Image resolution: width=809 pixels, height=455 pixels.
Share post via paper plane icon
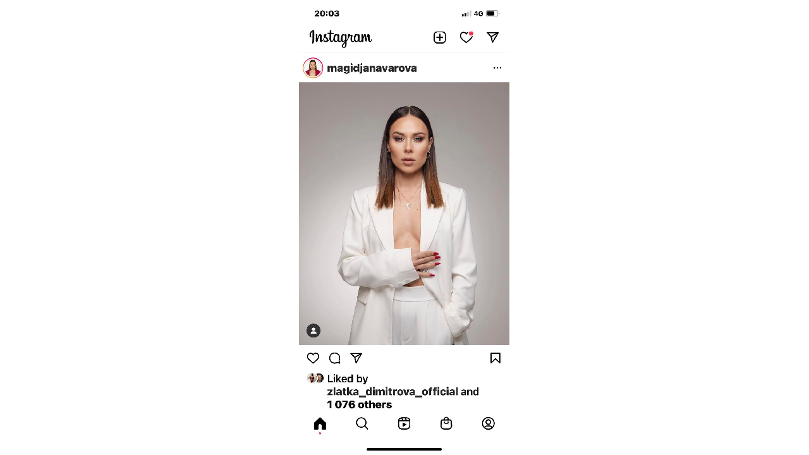(356, 358)
